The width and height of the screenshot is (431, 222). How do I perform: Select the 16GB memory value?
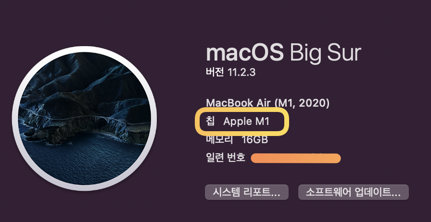[x=254, y=139]
